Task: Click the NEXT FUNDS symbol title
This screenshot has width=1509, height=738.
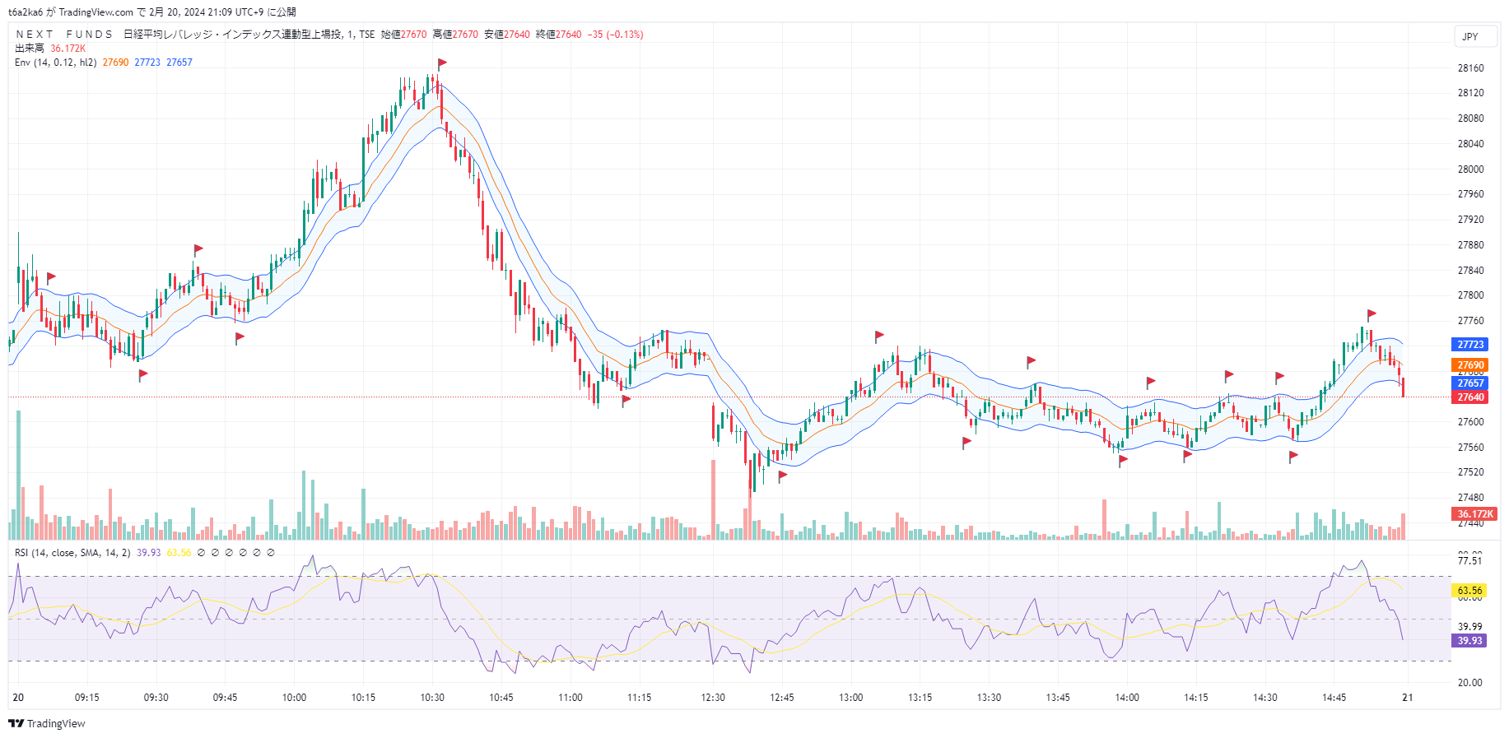Action: click(64, 35)
